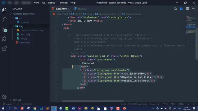The height and width of the screenshot is (111, 198).
Task: Click the Vestibulum at eros code line
Action: (x=119, y=81)
